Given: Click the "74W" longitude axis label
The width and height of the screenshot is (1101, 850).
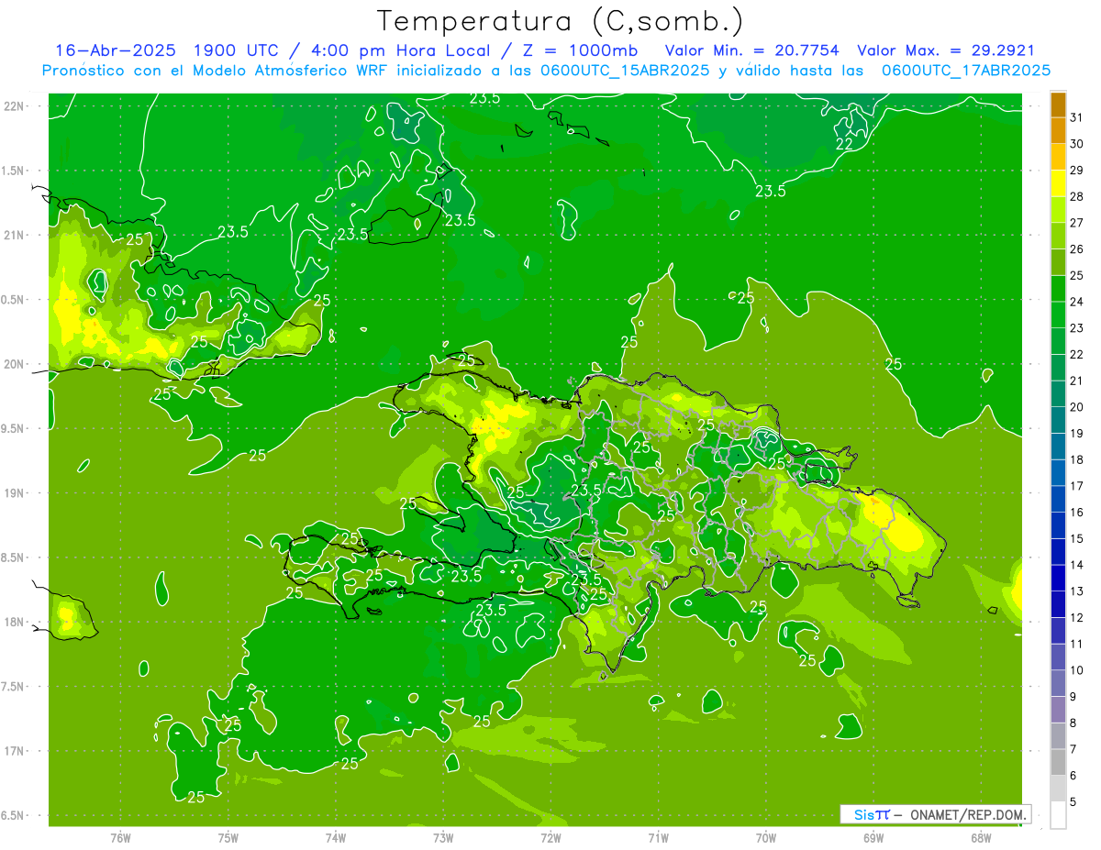Looking at the screenshot, I should [x=335, y=838].
